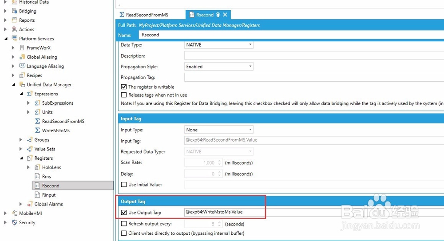Click the MobileHMI icon in tree
The width and height of the screenshot is (444, 241).
(15, 213)
